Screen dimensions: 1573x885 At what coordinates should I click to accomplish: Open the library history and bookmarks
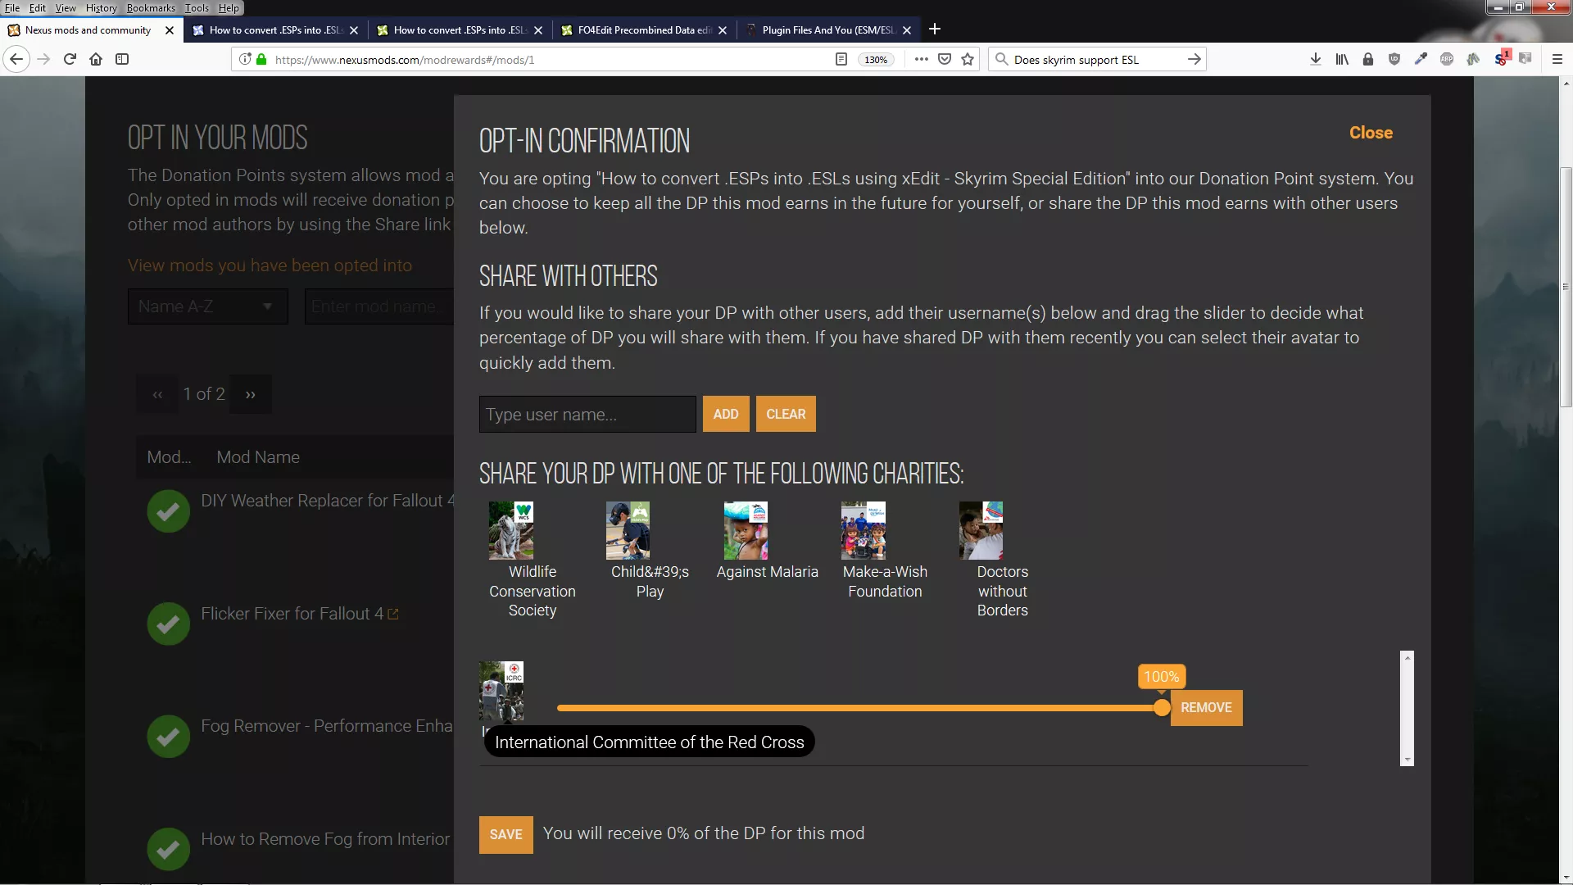tap(1342, 59)
